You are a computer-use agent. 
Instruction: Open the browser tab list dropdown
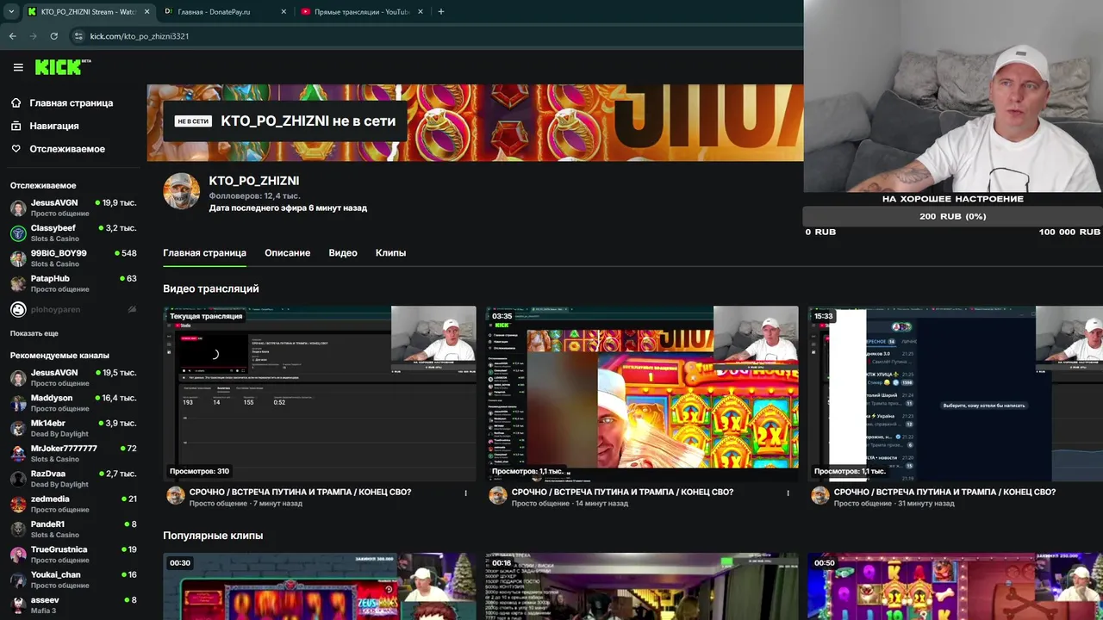pos(10,12)
